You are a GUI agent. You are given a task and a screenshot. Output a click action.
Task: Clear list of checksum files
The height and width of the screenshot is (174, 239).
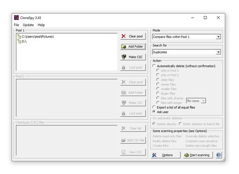point(133,129)
